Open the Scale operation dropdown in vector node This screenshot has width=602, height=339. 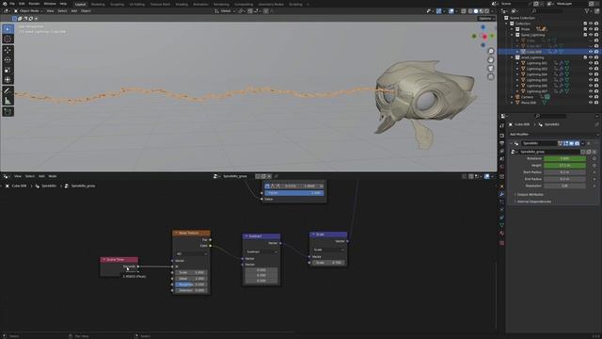click(x=328, y=250)
